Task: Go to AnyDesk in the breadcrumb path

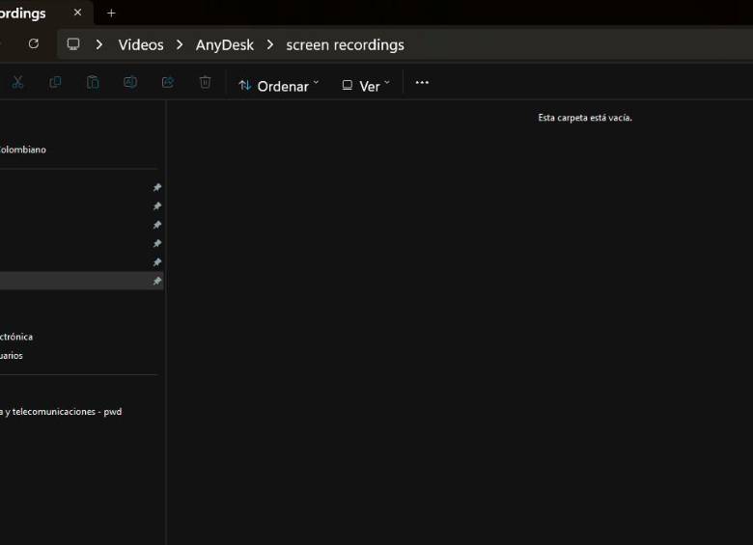Action: [x=224, y=45]
